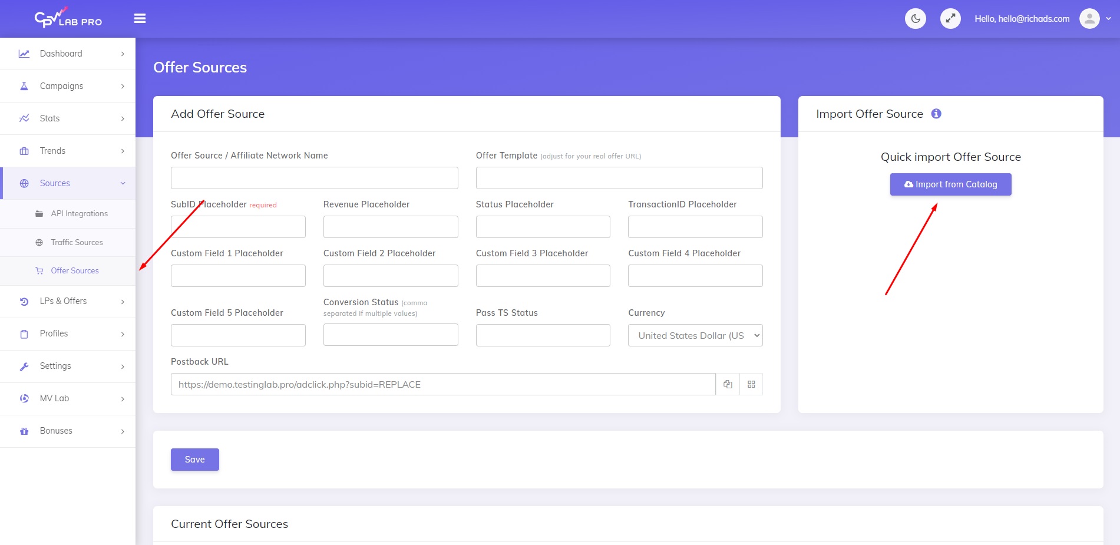Focus the Offer Source / Affiliate Network Name field
The image size is (1120, 545).
(314, 178)
